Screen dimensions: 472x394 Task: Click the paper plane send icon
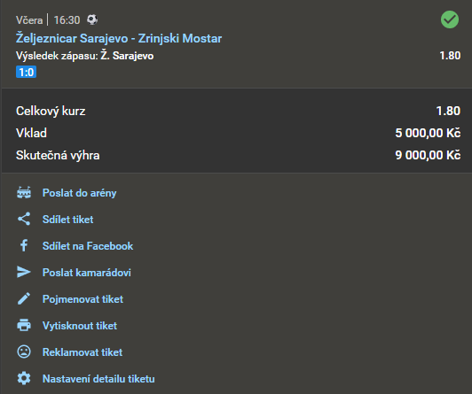click(24, 272)
